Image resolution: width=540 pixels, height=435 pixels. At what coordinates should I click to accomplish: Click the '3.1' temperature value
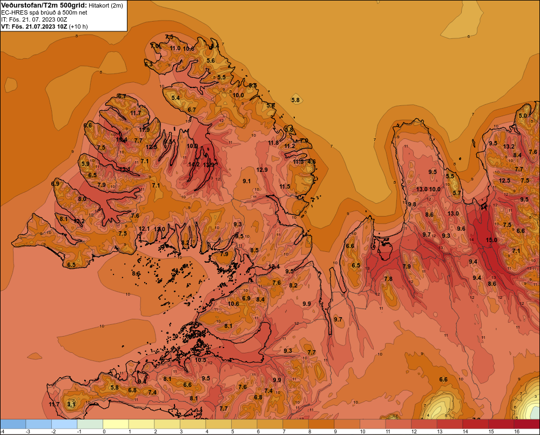click(x=71, y=404)
